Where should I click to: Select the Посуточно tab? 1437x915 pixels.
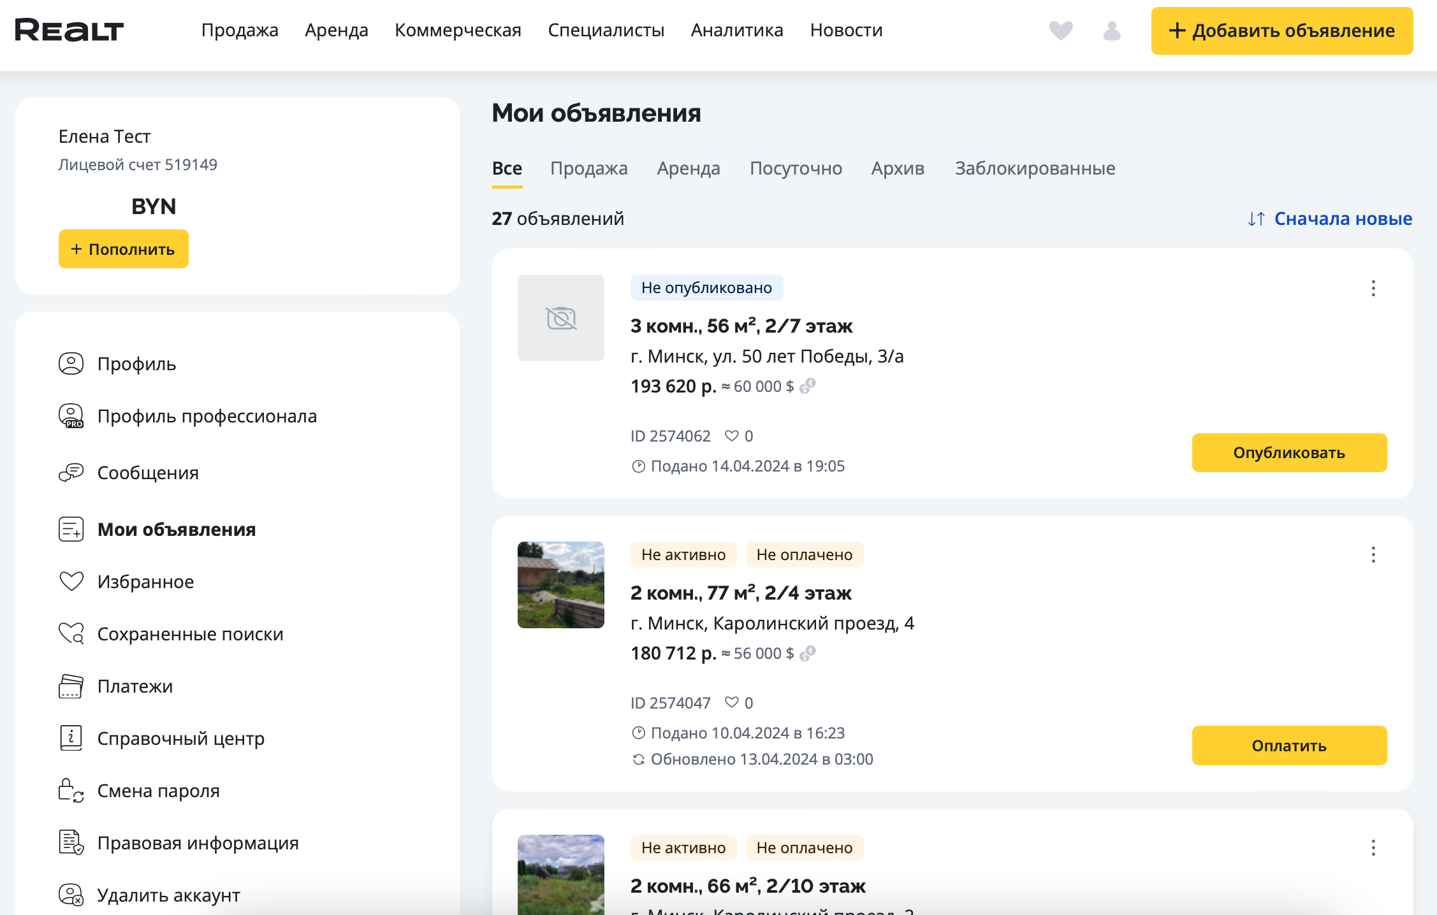coord(796,168)
